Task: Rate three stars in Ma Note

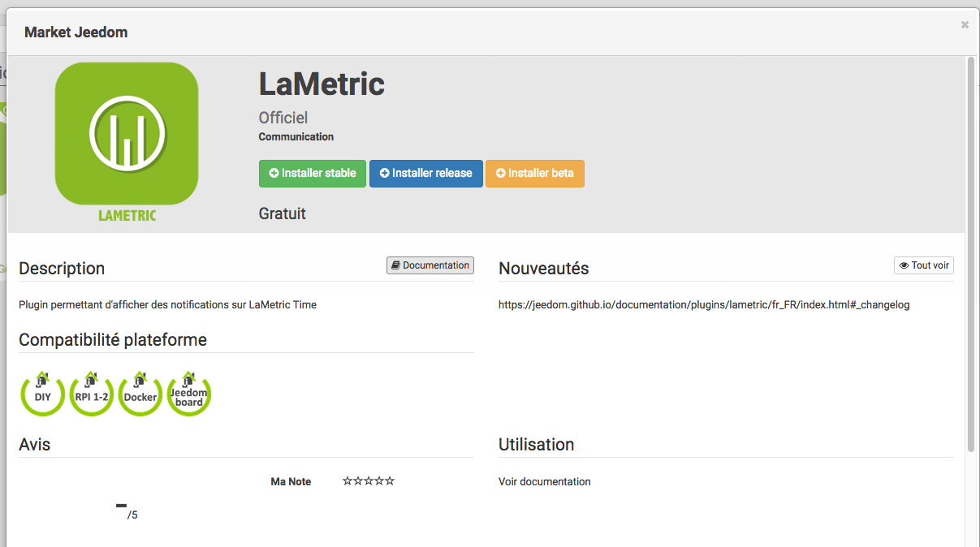Action: click(x=369, y=481)
